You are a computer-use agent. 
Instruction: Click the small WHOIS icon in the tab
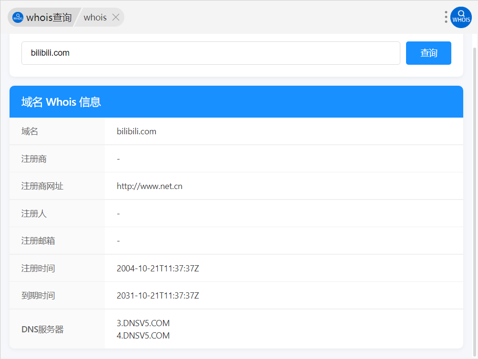18,17
